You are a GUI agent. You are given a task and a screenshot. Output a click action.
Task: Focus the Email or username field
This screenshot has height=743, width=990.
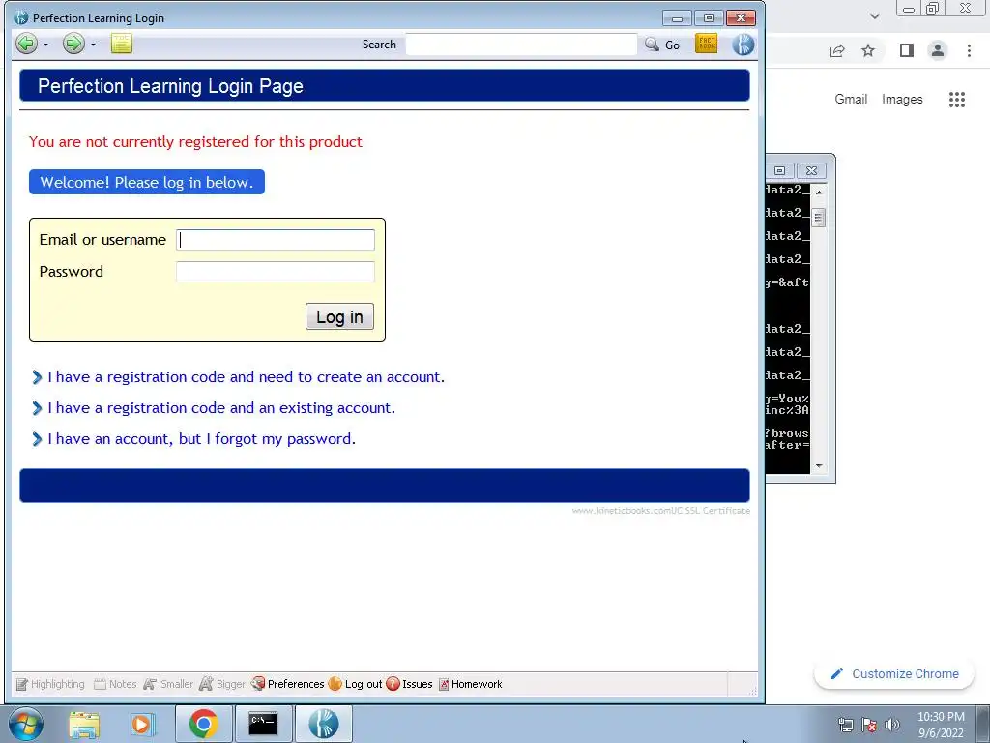coord(276,240)
